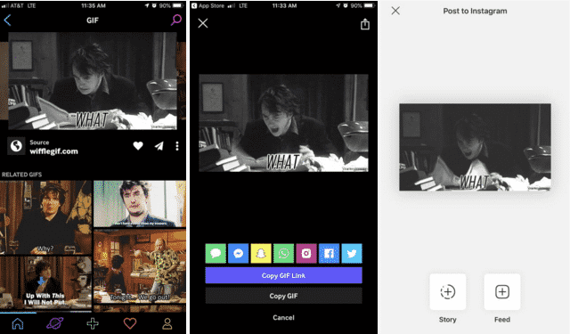Screen dimensions: 570x334
Task: Click the Copy GIF Link button
Action: (x=283, y=275)
